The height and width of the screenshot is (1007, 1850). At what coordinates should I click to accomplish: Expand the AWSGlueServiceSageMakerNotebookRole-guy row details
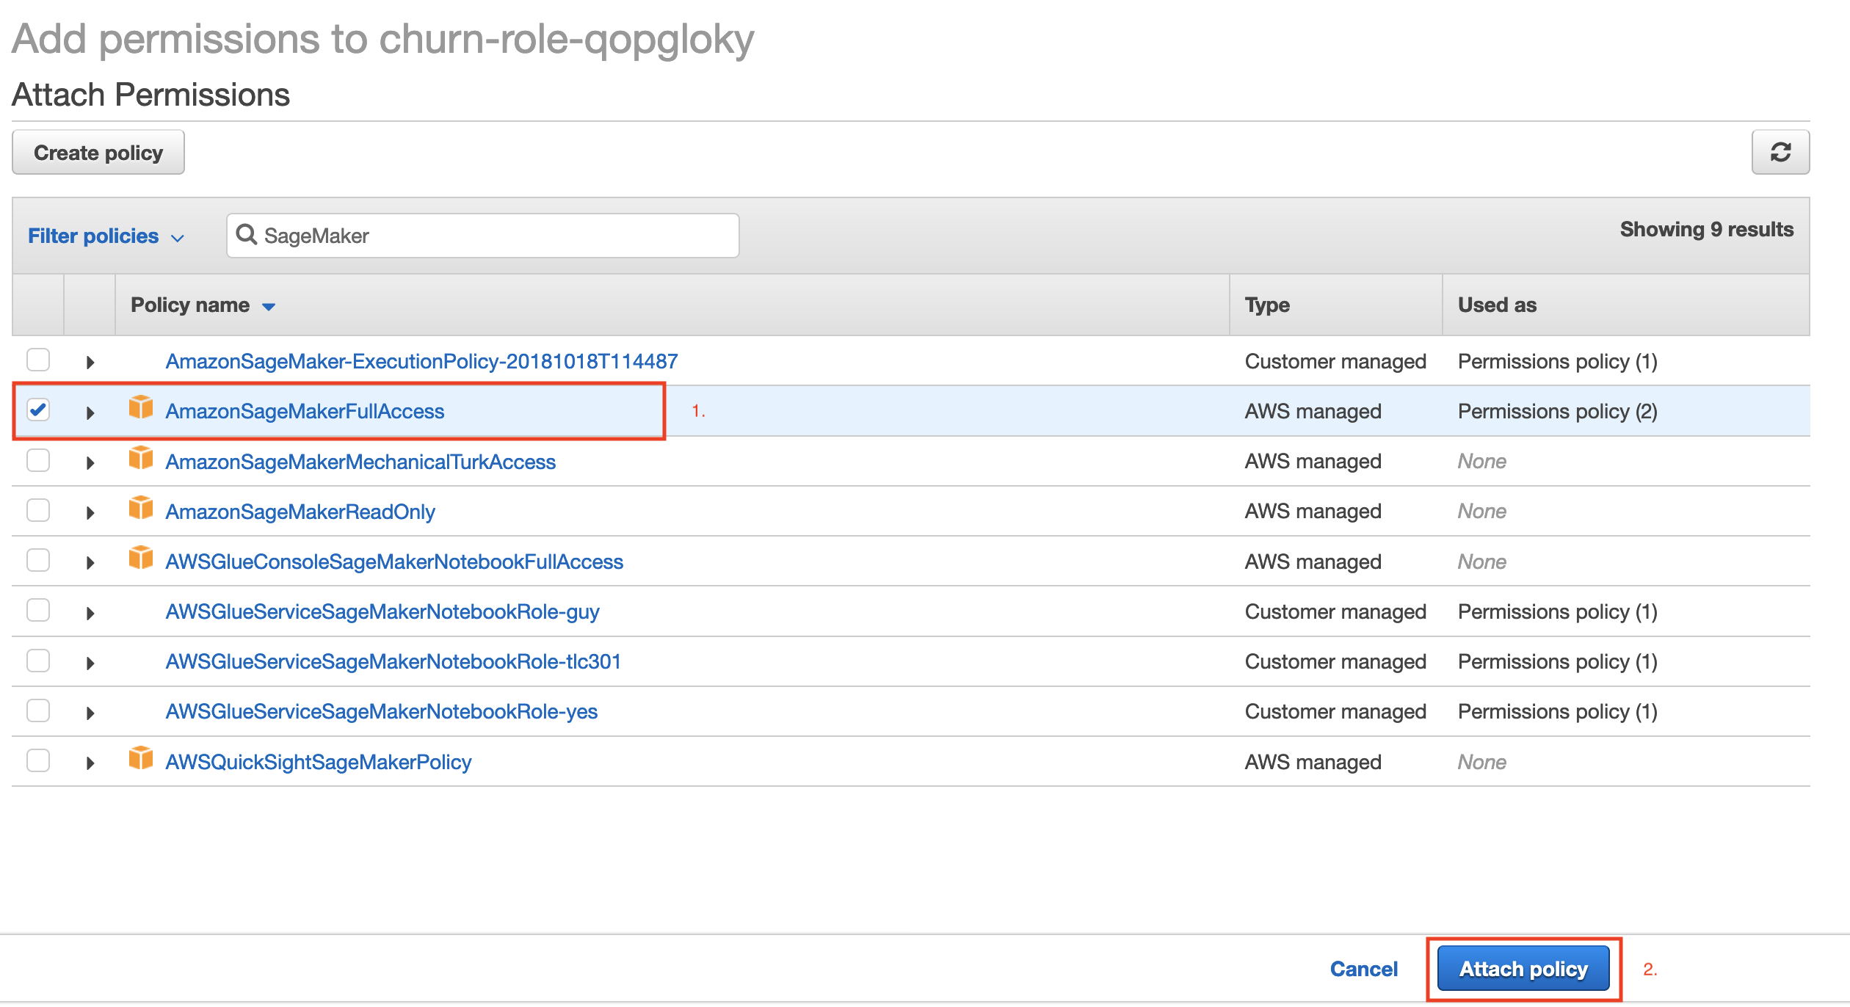point(90,613)
